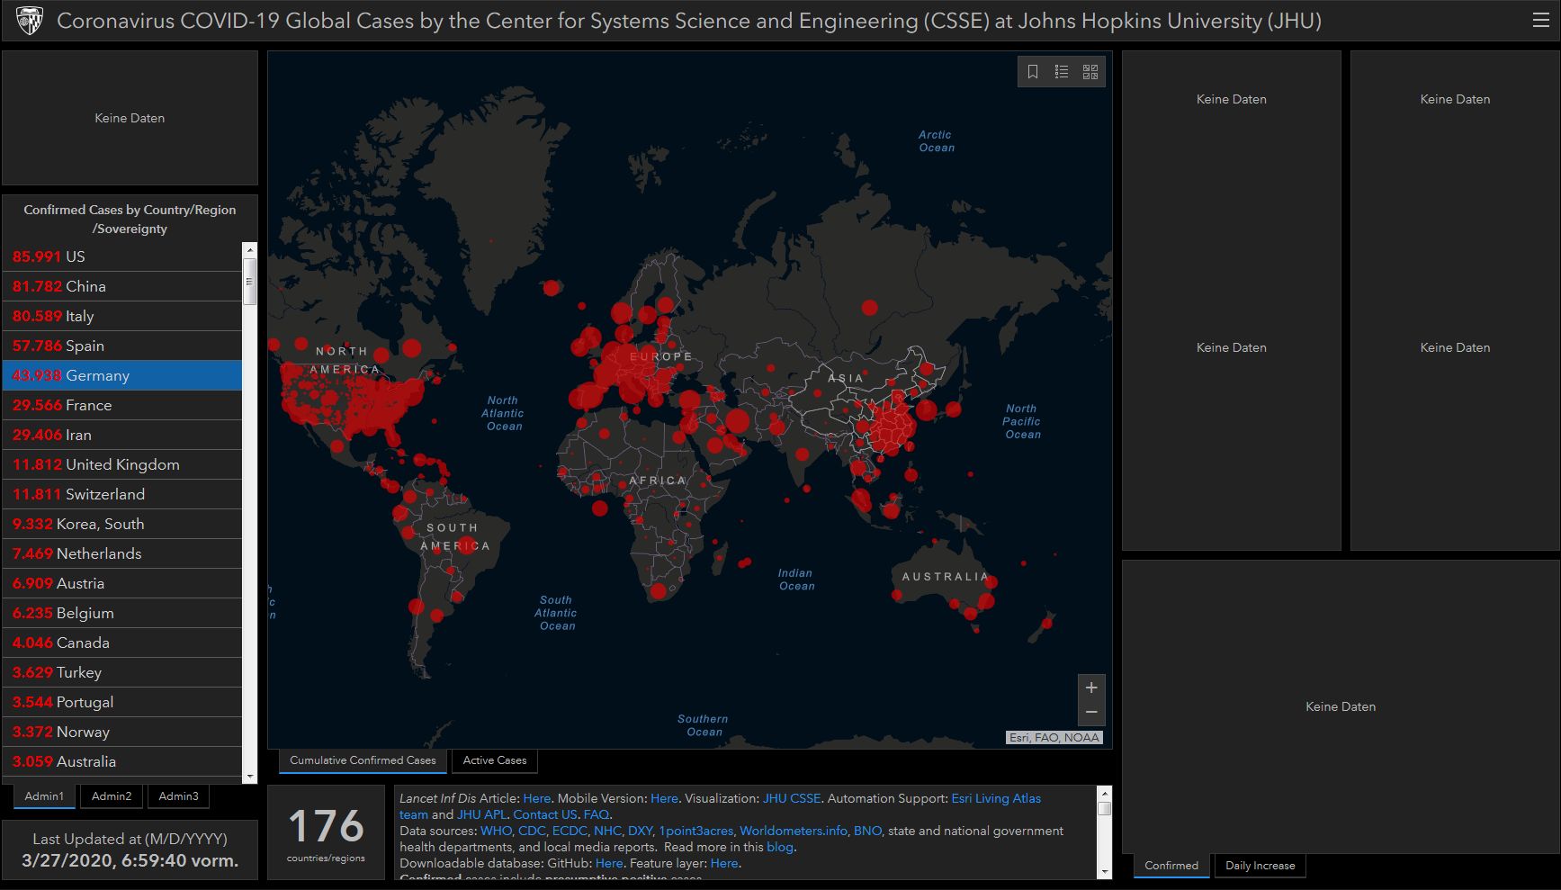Open the Daily Increase chart tab

(x=1260, y=866)
